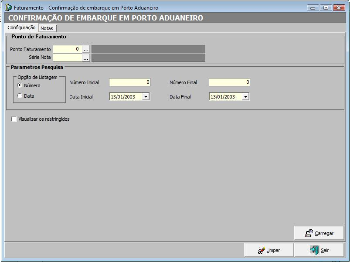Click the Ponto Faturamento input field
This screenshot has height=262, width=350.
pos(67,49)
